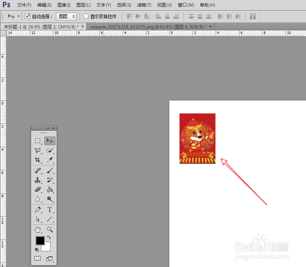
Task: Select the Pen tool
Action: point(38,210)
